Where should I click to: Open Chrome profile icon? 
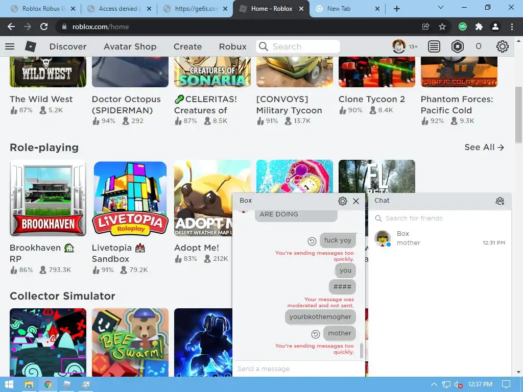coord(495,27)
